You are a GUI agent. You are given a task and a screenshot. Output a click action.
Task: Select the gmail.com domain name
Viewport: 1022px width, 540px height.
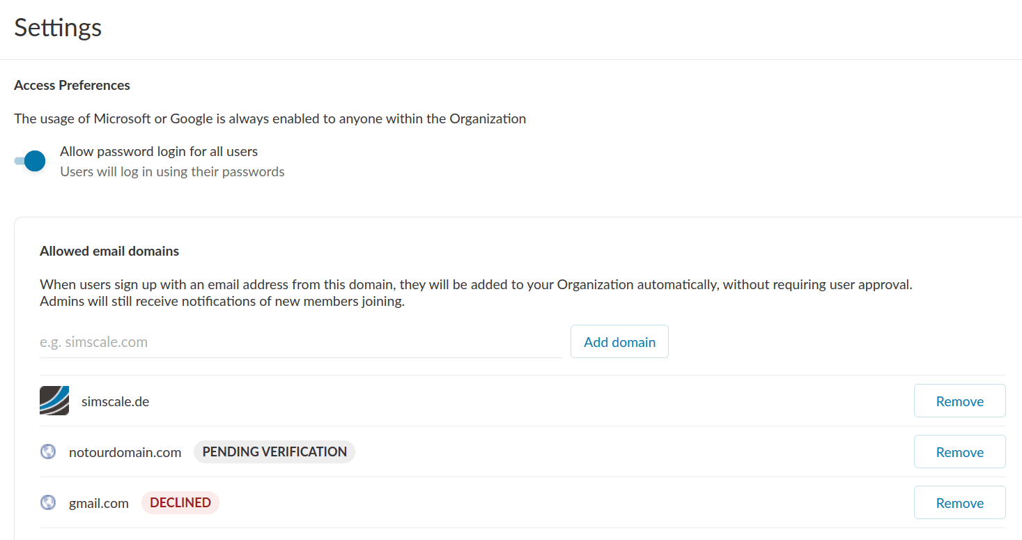(99, 504)
